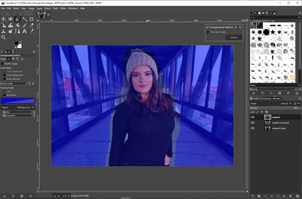This screenshot has width=302, height=199.
Task: Select the Unified Transform tool
Action: click(x=3, y=25)
